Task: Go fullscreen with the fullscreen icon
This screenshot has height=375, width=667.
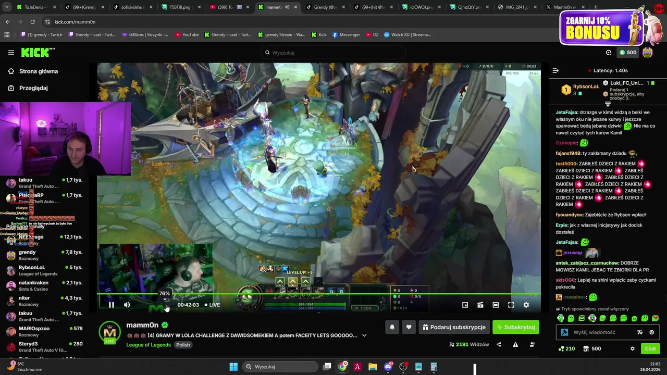Action: (x=511, y=305)
